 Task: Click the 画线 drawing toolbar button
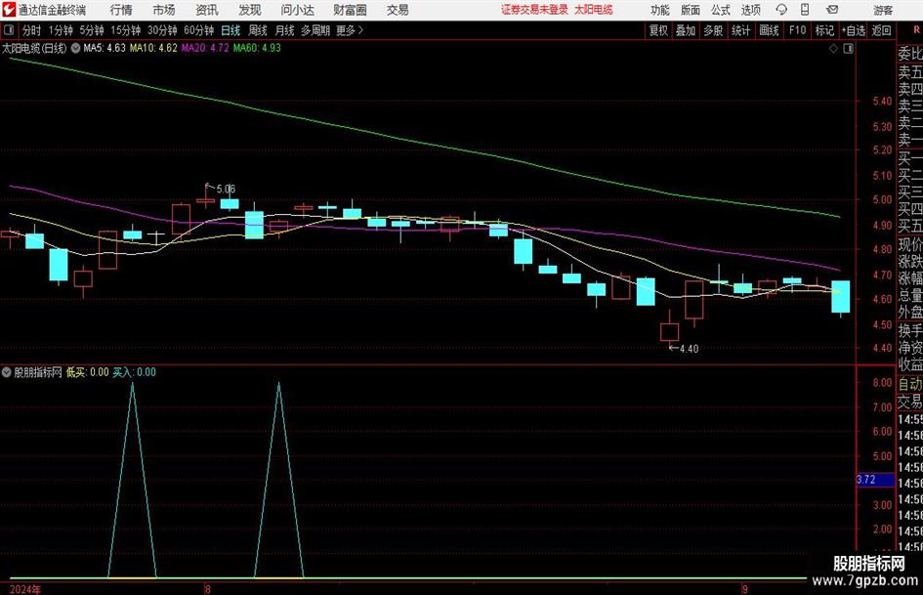coord(770,30)
